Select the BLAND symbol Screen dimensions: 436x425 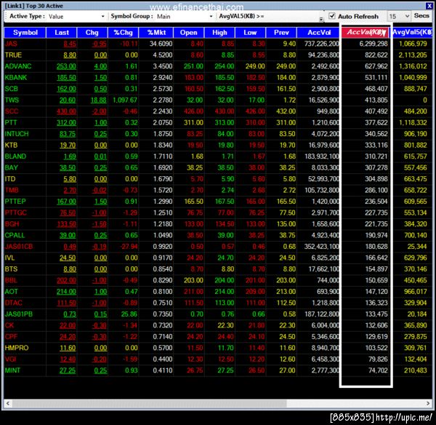tap(15, 156)
